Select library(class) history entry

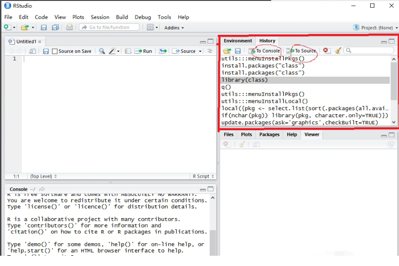tap(306, 80)
